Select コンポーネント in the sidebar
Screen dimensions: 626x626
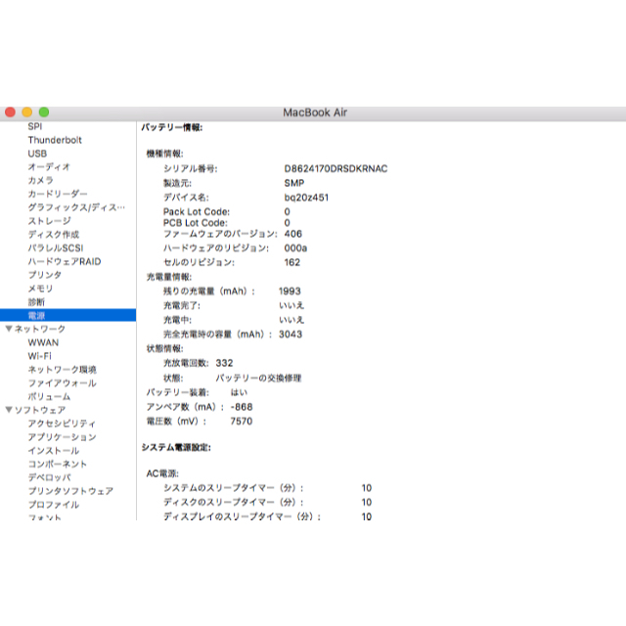(58, 464)
